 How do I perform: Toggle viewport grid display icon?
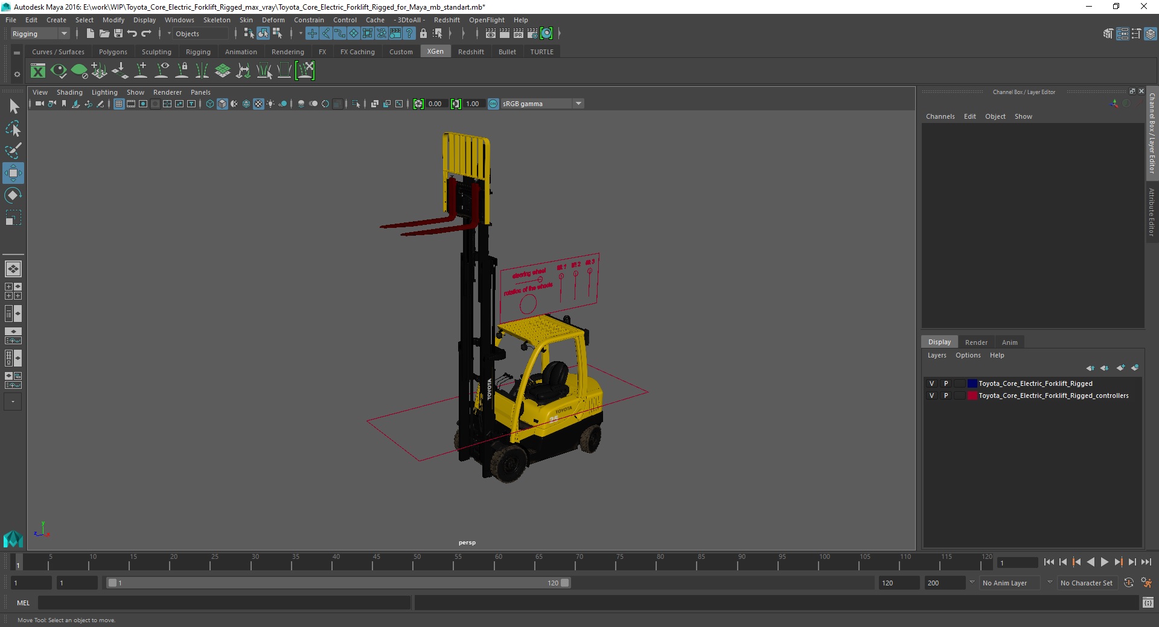coord(119,104)
